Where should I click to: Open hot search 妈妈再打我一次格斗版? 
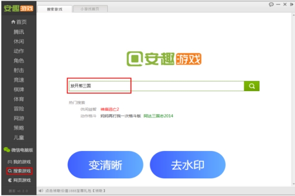(120, 116)
